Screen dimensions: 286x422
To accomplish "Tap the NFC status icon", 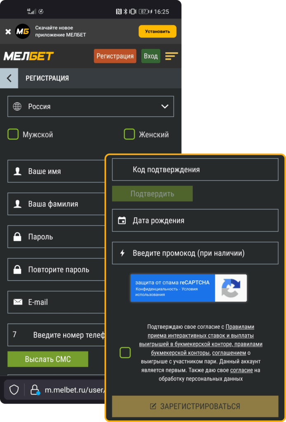I will coord(119,12).
